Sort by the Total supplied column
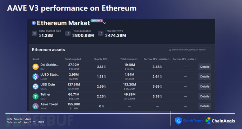Image resolution: width=242 pixels, height=129 pixels. 74,59
